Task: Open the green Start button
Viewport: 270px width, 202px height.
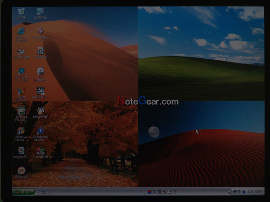Action: pyautogui.click(x=23, y=192)
